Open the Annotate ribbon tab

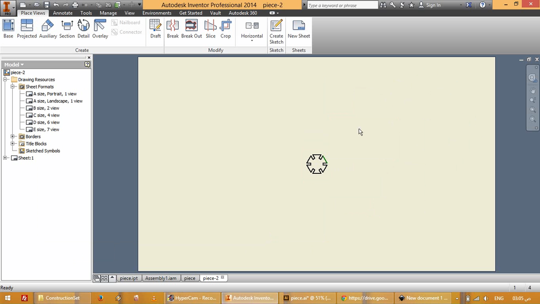[x=63, y=13]
